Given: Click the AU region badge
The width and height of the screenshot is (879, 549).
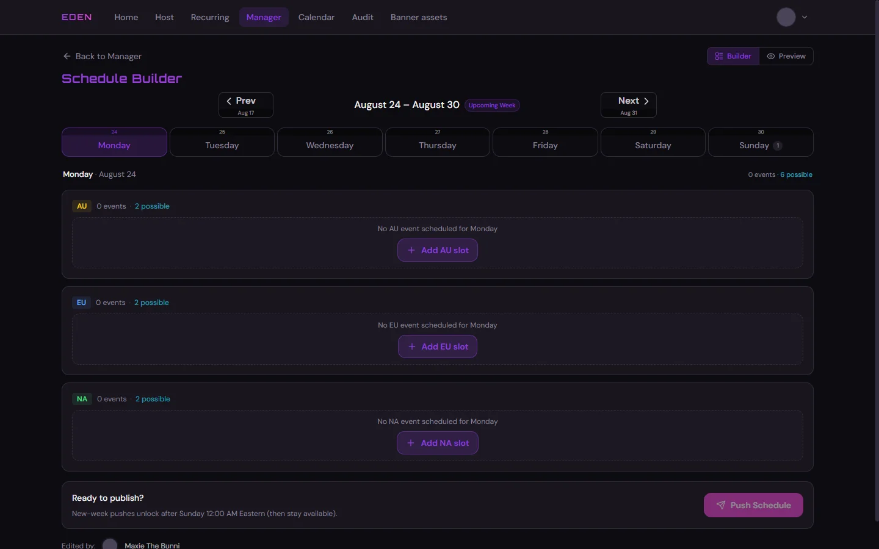Looking at the screenshot, I should 82,206.
